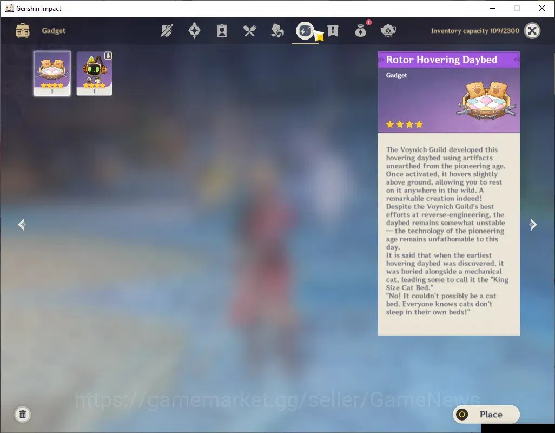Open the Weapons inventory tab
The width and height of the screenshot is (555, 433).
pyautogui.click(x=167, y=31)
